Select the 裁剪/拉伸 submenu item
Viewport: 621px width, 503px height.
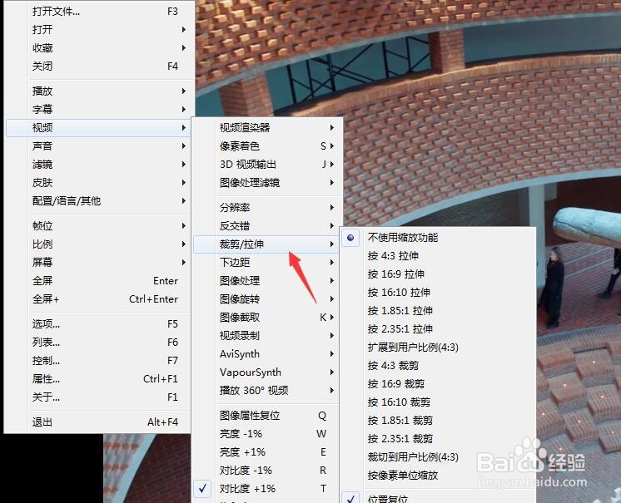coord(267,244)
